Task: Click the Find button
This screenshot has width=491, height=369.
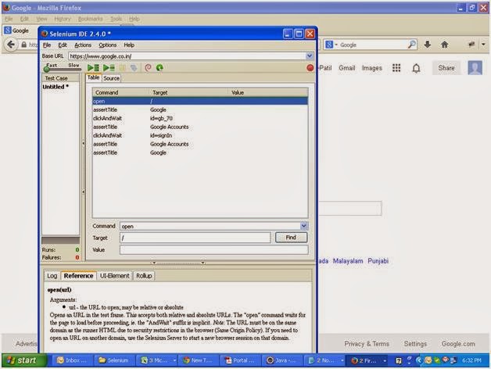Action: (x=291, y=238)
